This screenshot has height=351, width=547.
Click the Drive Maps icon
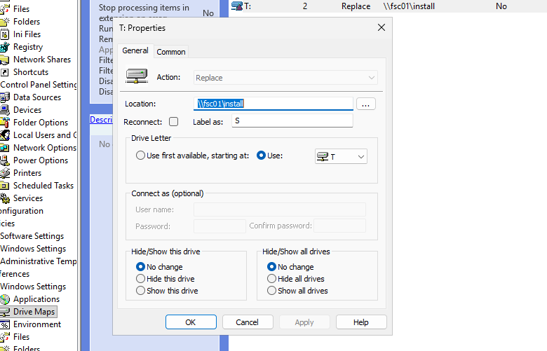point(5,312)
